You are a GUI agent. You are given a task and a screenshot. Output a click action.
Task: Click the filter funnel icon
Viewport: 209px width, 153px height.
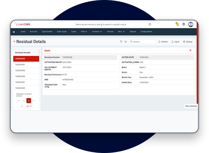pos(121,42)
